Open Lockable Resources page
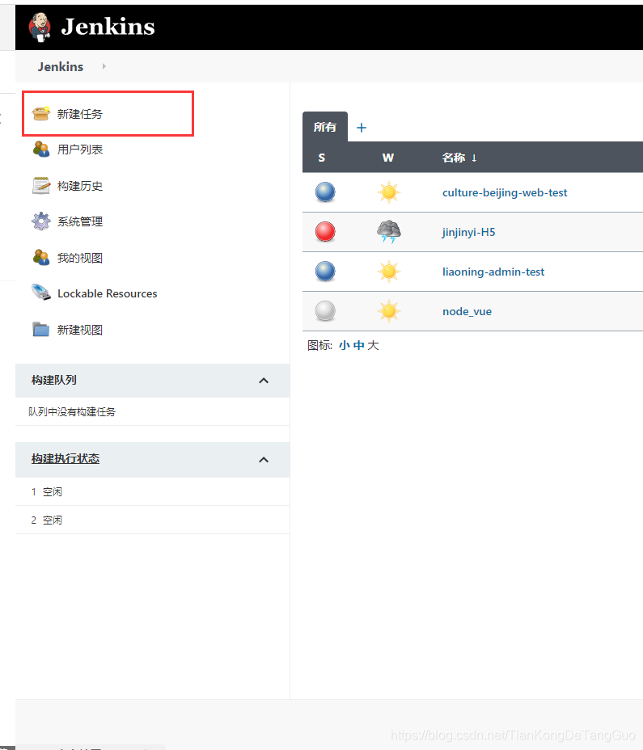Viewport: 643px width, 750px height. pos(108,293)
